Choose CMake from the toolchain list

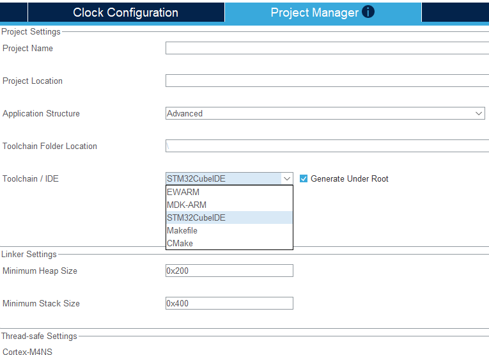click(x=229, y=243)
